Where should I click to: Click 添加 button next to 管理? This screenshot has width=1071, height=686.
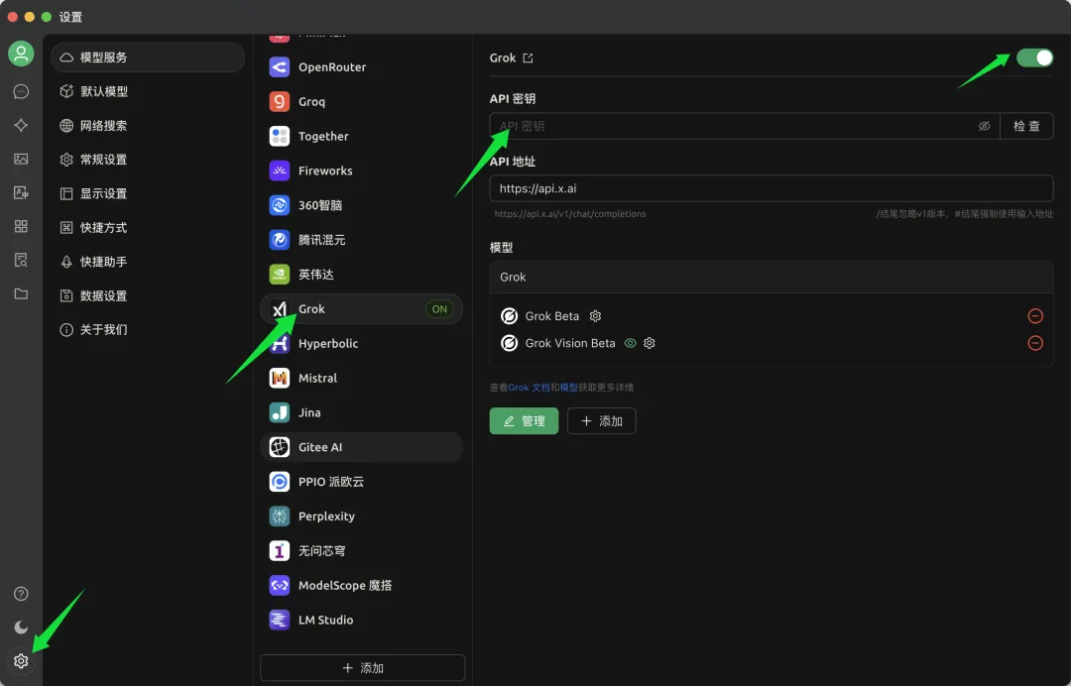pyautogui.click(x=602, y=421)
